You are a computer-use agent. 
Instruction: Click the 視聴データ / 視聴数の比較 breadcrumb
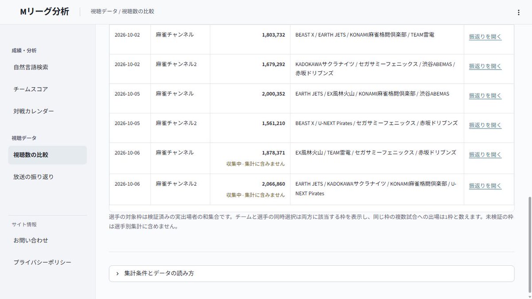(x=122, y=12)
